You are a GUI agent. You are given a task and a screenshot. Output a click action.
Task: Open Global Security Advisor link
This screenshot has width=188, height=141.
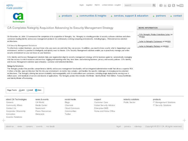pos(104,105)
